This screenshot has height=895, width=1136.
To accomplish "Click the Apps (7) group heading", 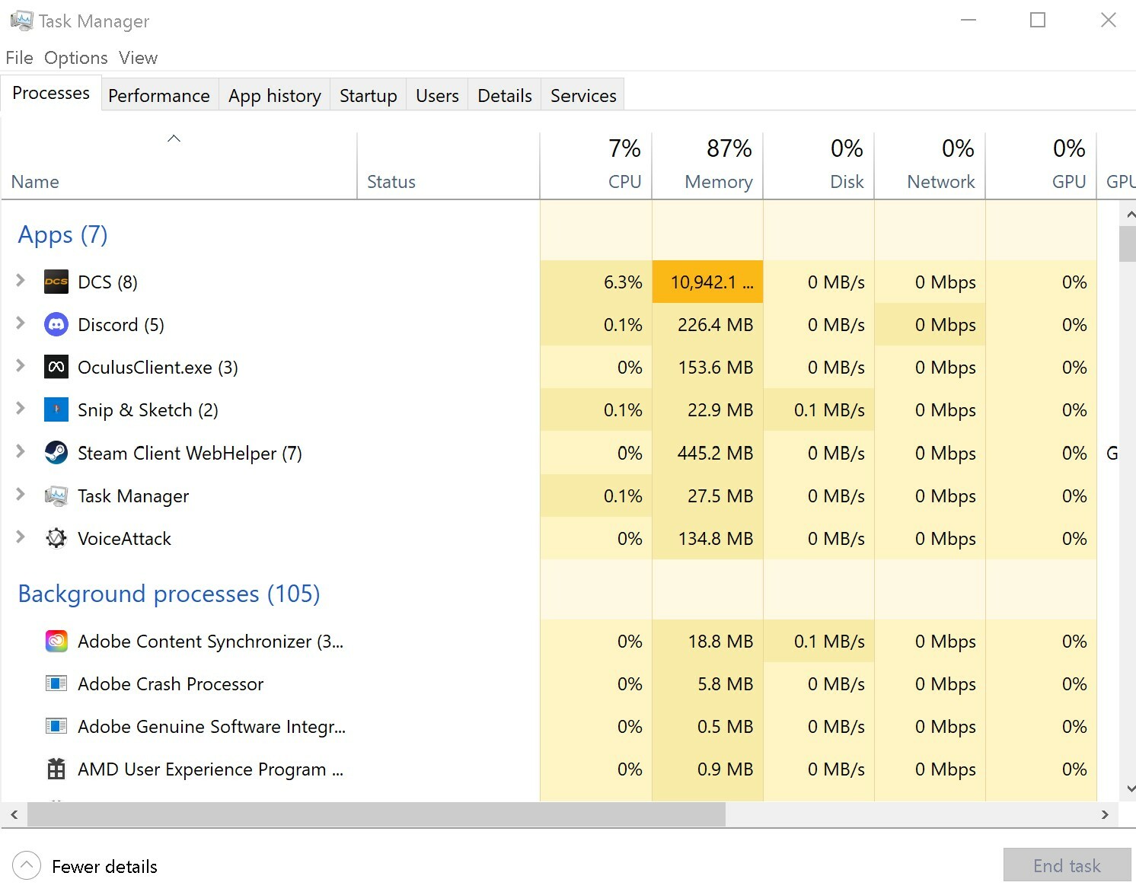I will (62, 234).
